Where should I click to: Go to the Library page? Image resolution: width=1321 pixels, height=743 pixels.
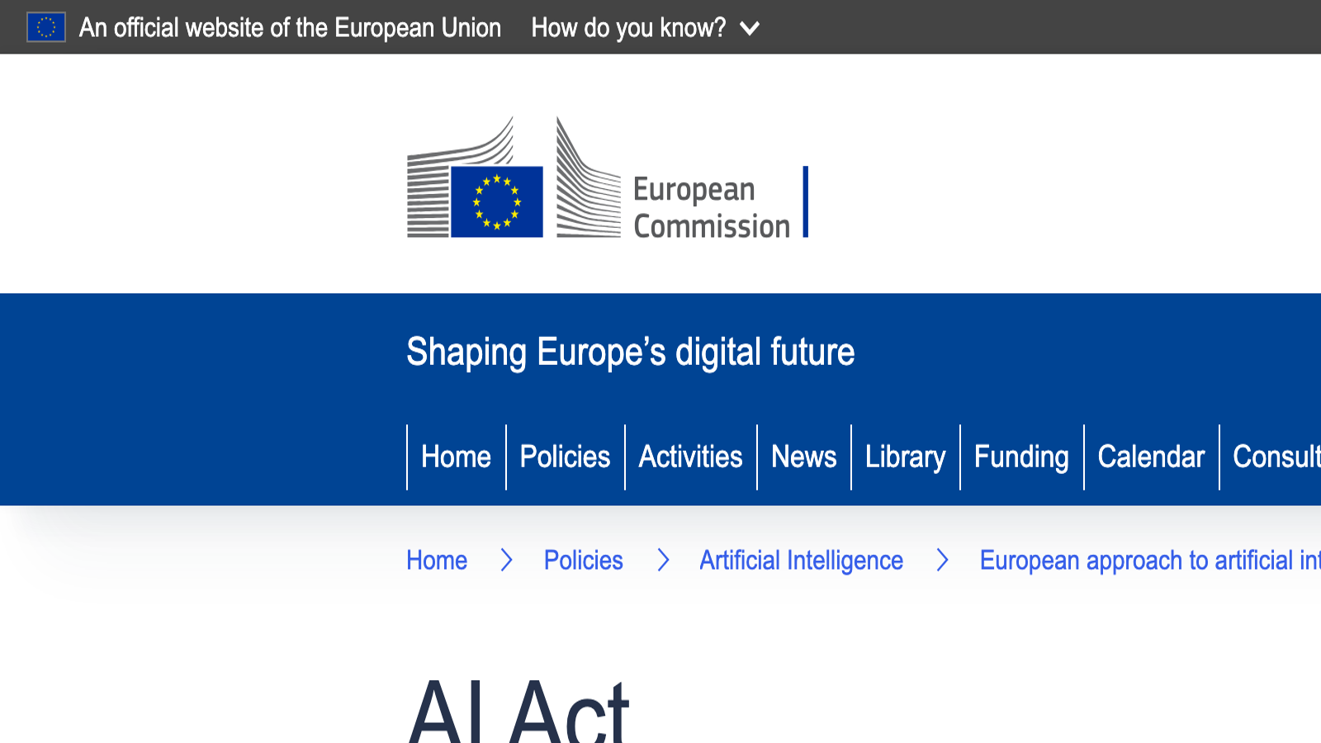[x=905, y=457]
